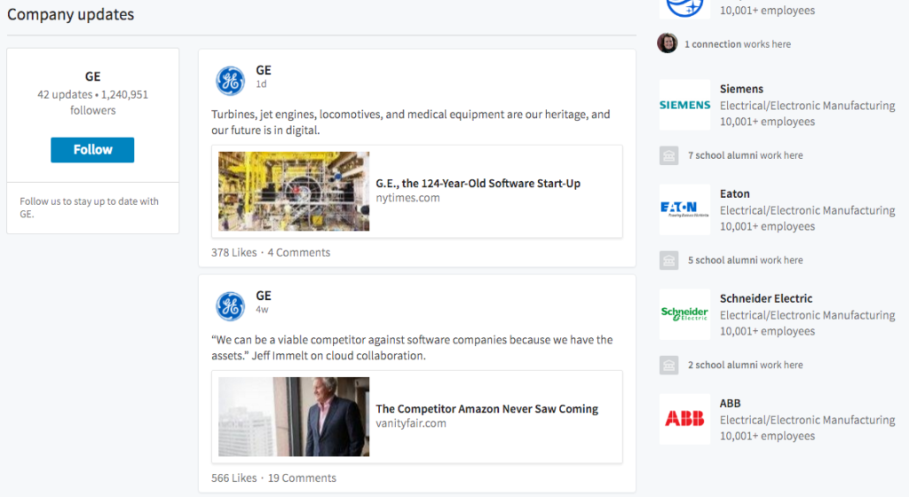
Task: View the 566 Likes on second post
Action: click(233, 477)
